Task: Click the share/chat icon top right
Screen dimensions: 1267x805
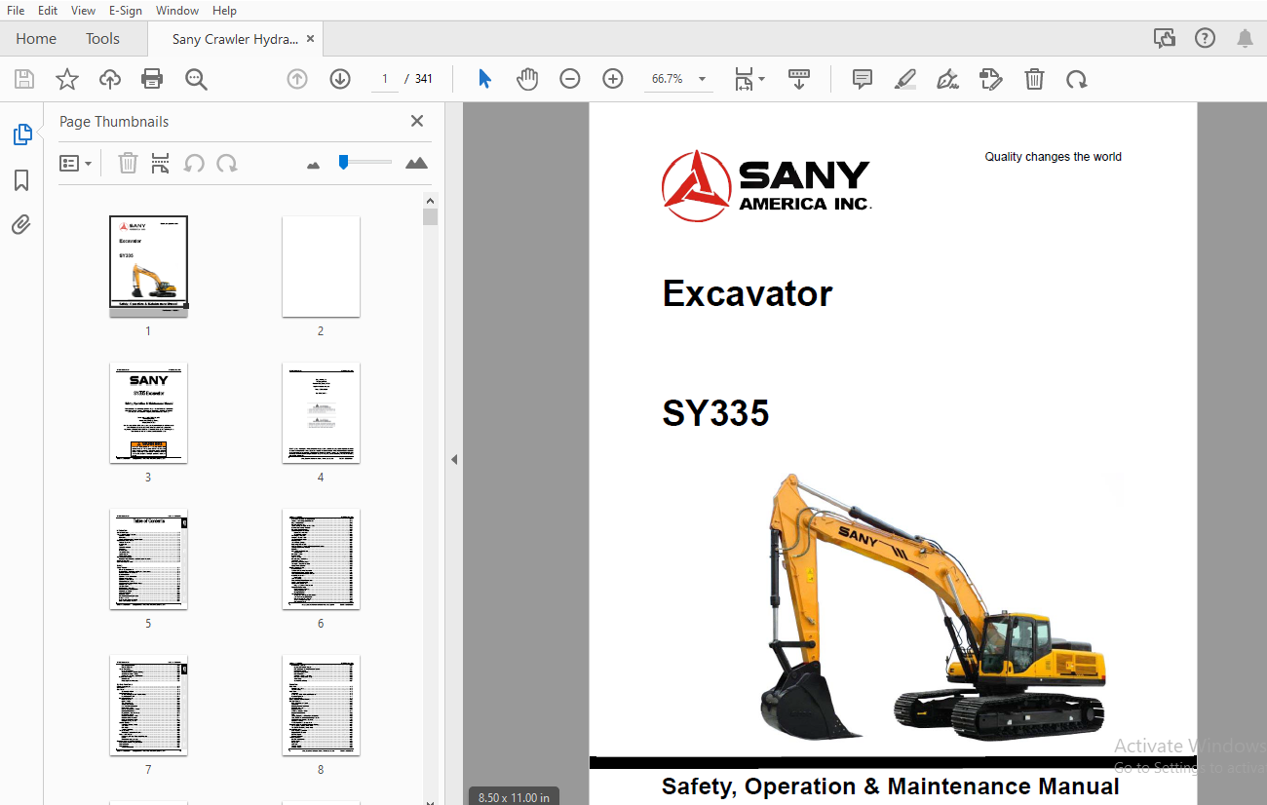Action: [x=1164, y=39]
